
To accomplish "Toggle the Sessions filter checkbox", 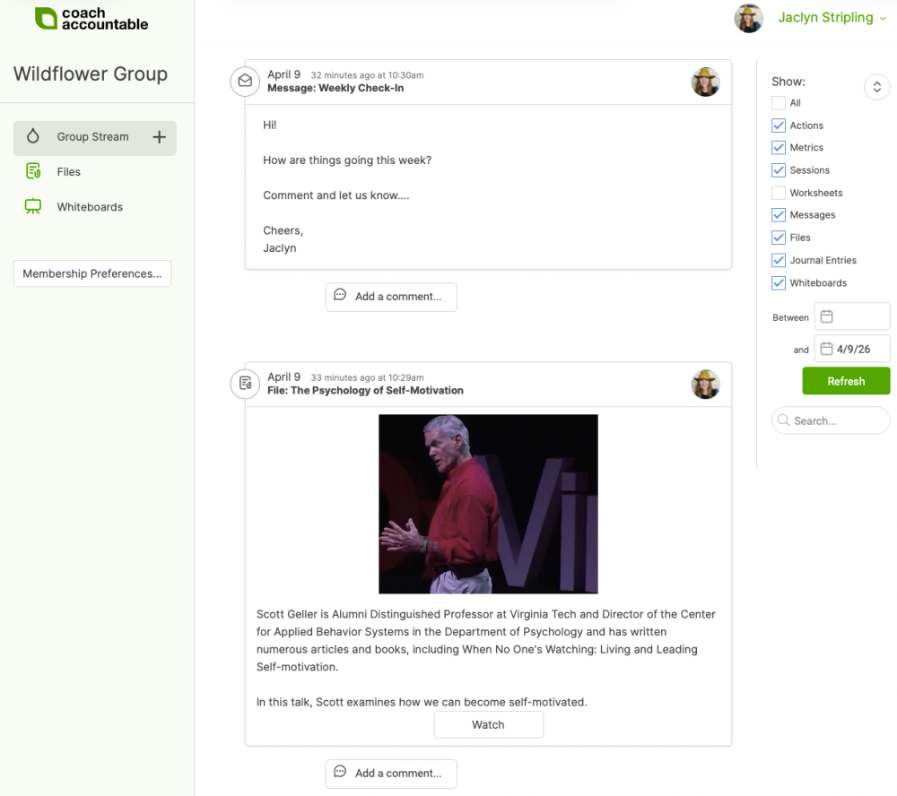I will coord(778,169).
